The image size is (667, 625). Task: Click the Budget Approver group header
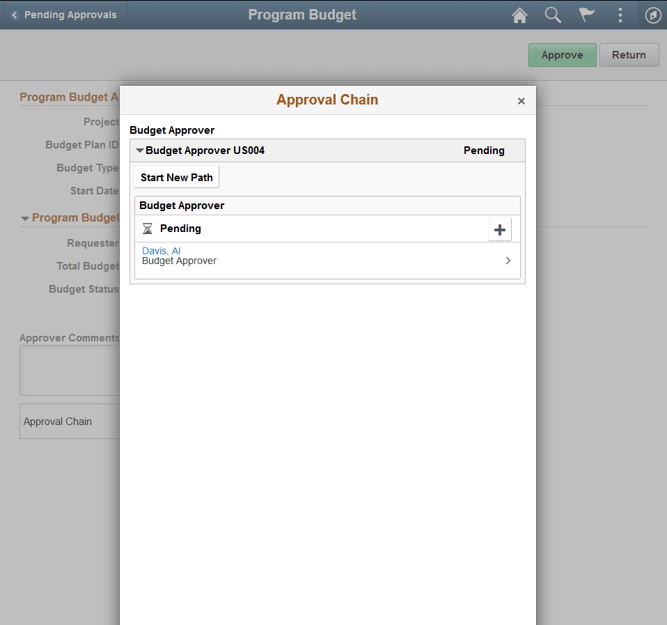182,205
